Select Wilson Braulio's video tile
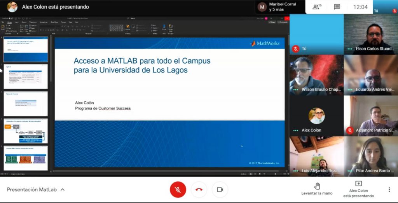The width and height of the screenshot is (398, 203). click(x=316, y=75)
